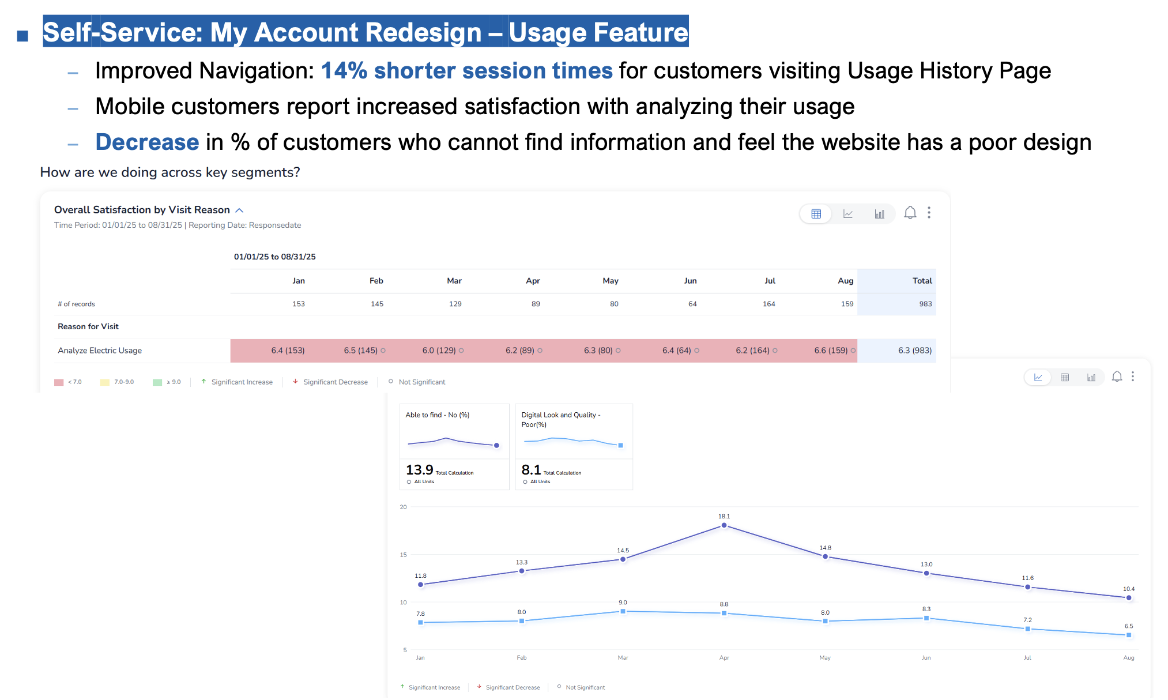
Task: Switch satisfaction widget to table view
Action: 816,214
